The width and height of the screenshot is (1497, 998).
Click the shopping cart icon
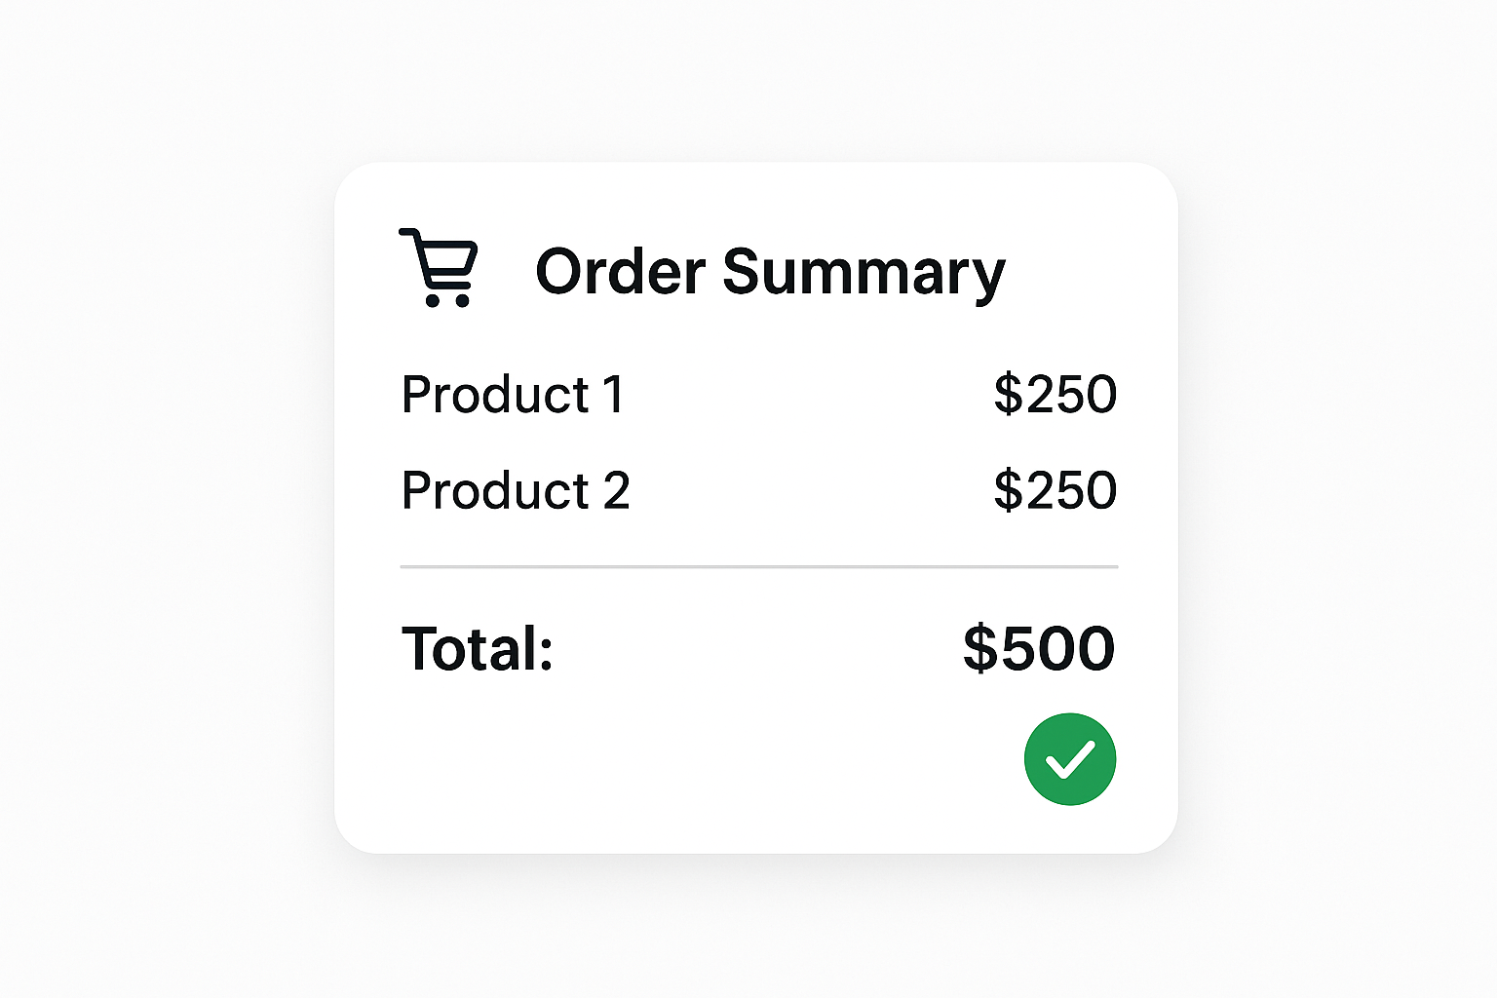tap(439, 267)
